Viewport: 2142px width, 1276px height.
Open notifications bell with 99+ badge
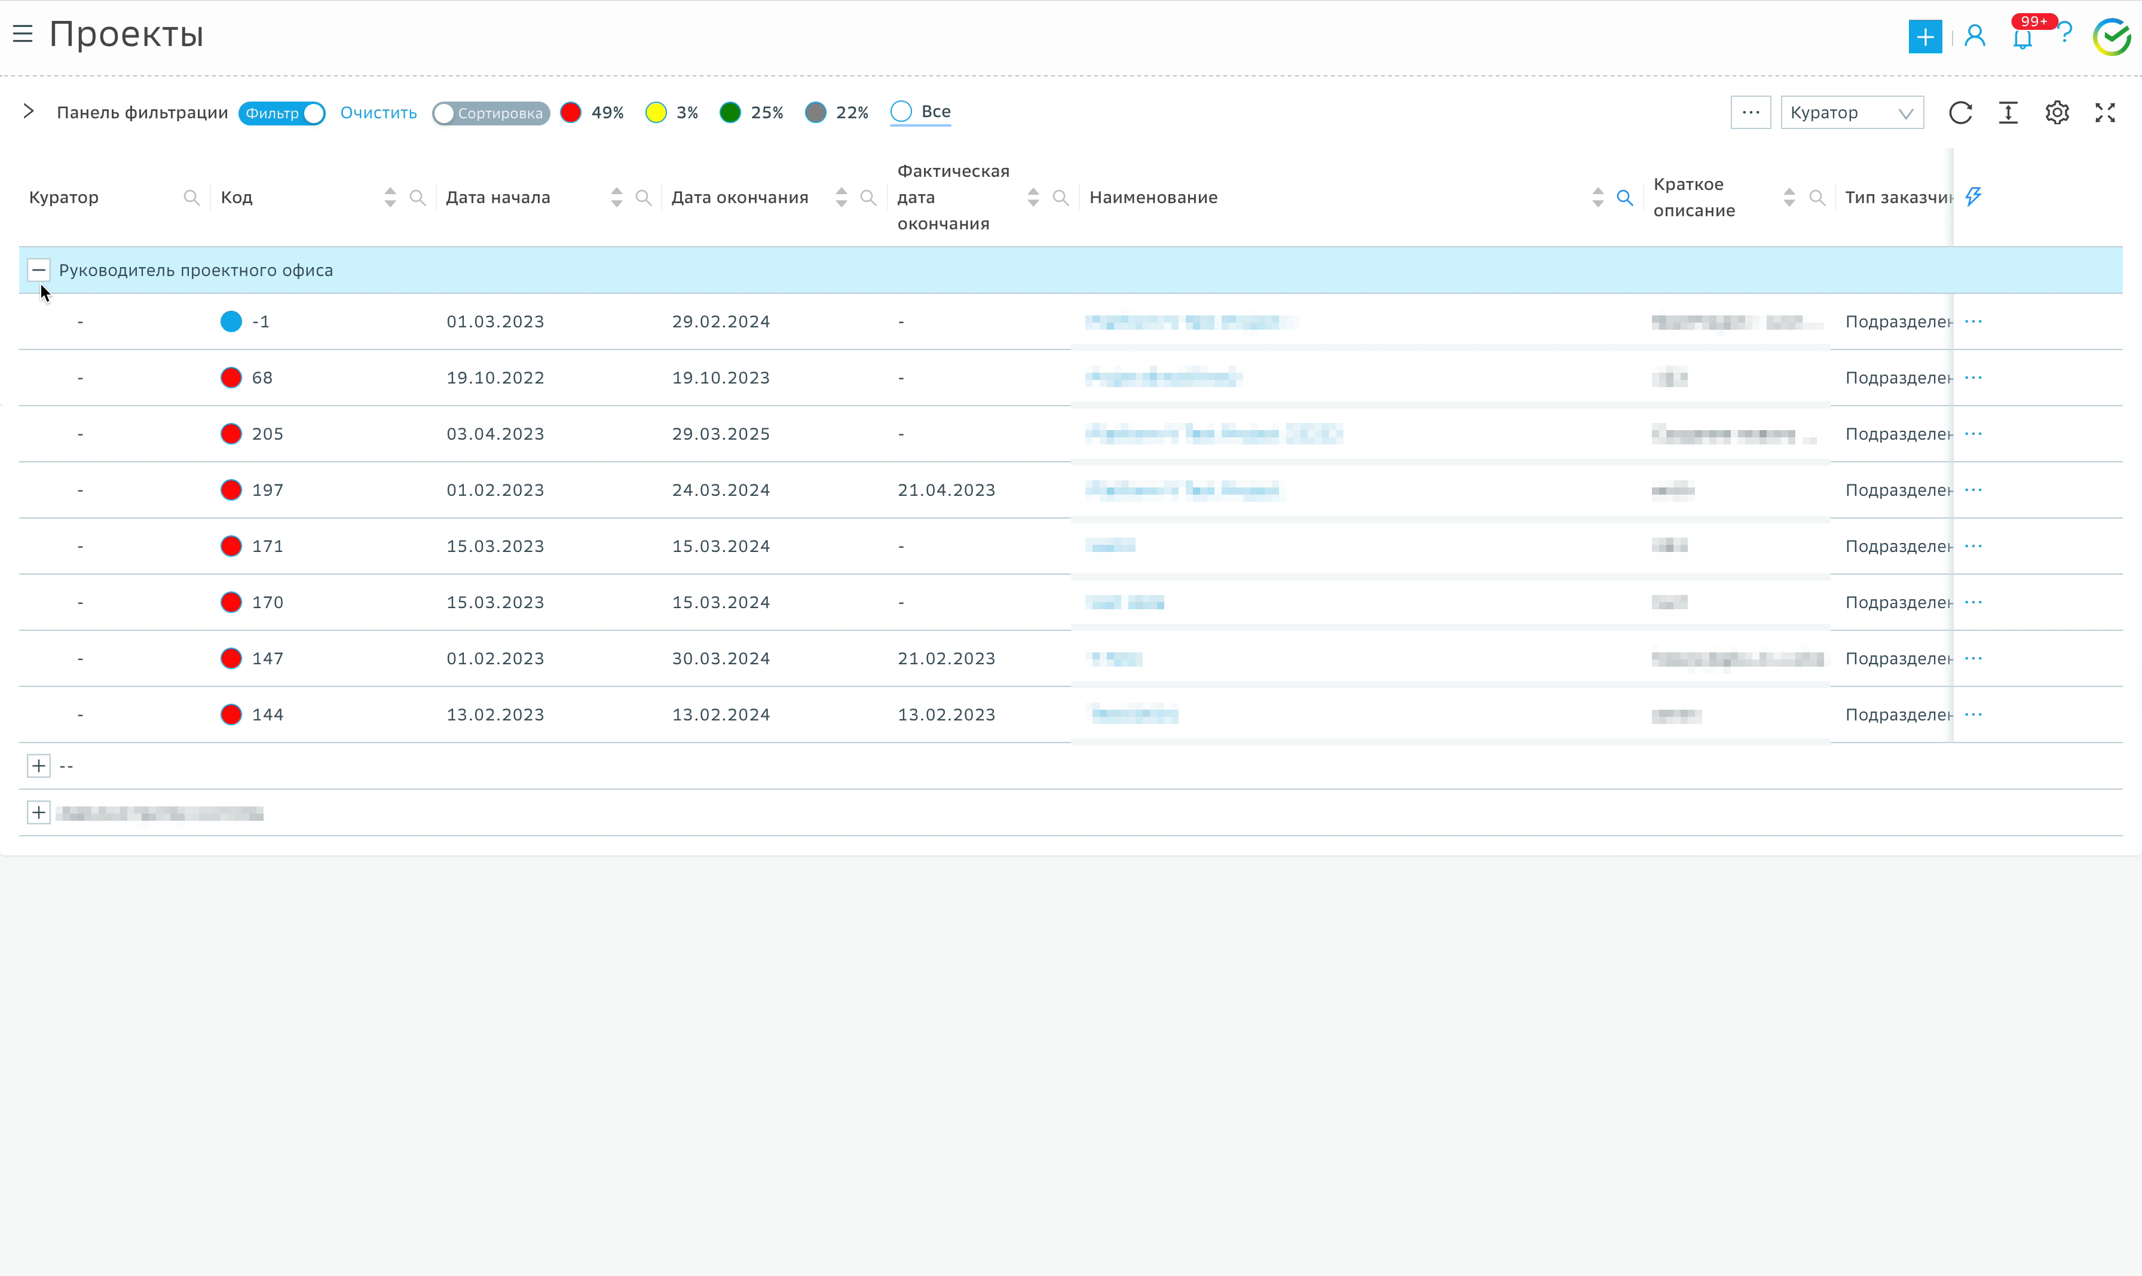point(2022,39)
